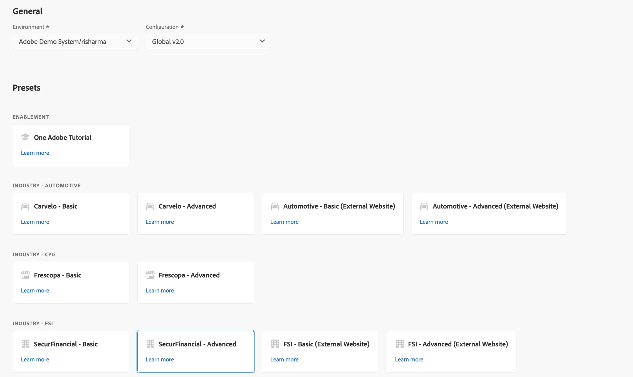633x377 pixels.
Task: Click the INDUSTRY - AUTOMOTIVE section label
Action: pyautogui.click(x=47, y=185)
